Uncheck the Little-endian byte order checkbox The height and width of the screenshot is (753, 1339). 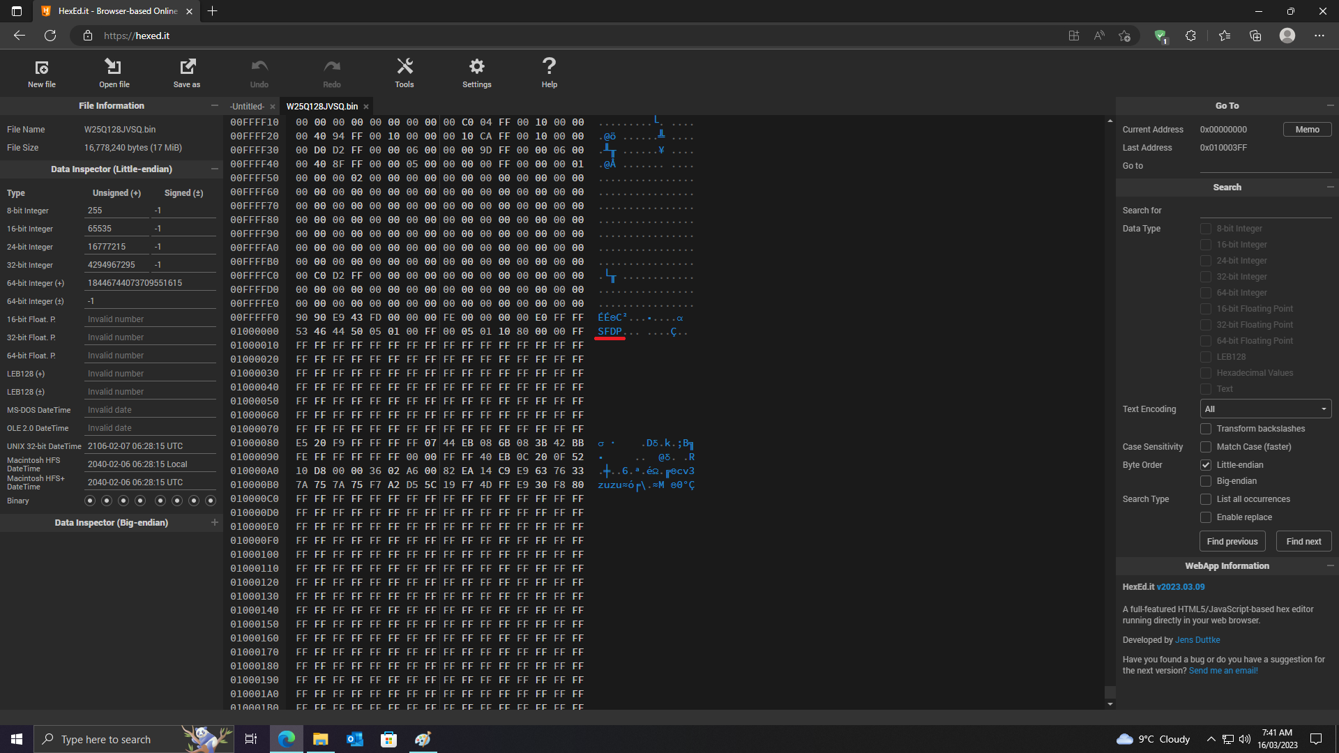[x=1206, y=465]
